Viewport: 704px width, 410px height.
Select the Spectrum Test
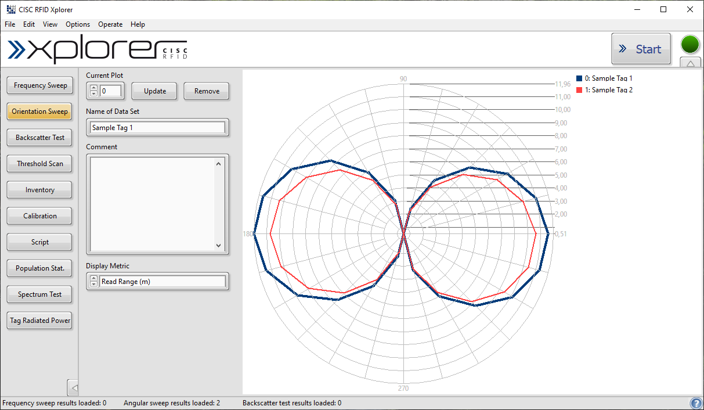[40, 294]
